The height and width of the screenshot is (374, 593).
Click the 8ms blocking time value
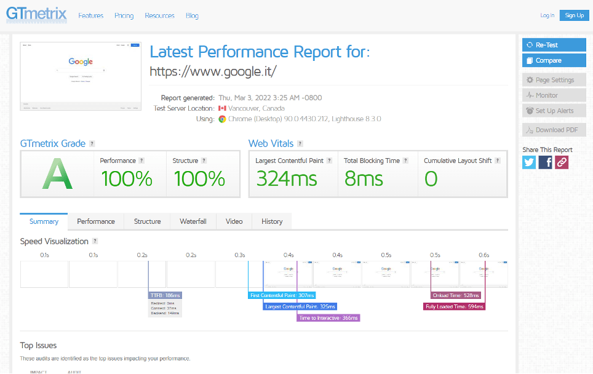[364, 179]
